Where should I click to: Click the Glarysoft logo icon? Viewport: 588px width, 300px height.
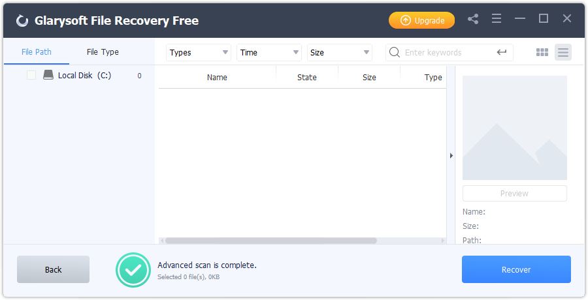coord(22,21)
